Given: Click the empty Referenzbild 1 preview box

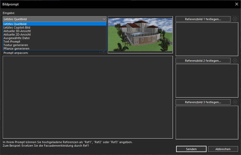Looking at the screenshot, I should [x=207, y=39].
